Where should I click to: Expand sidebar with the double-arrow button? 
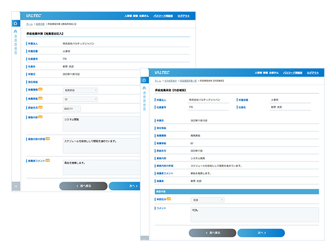(x=16, y=185)
